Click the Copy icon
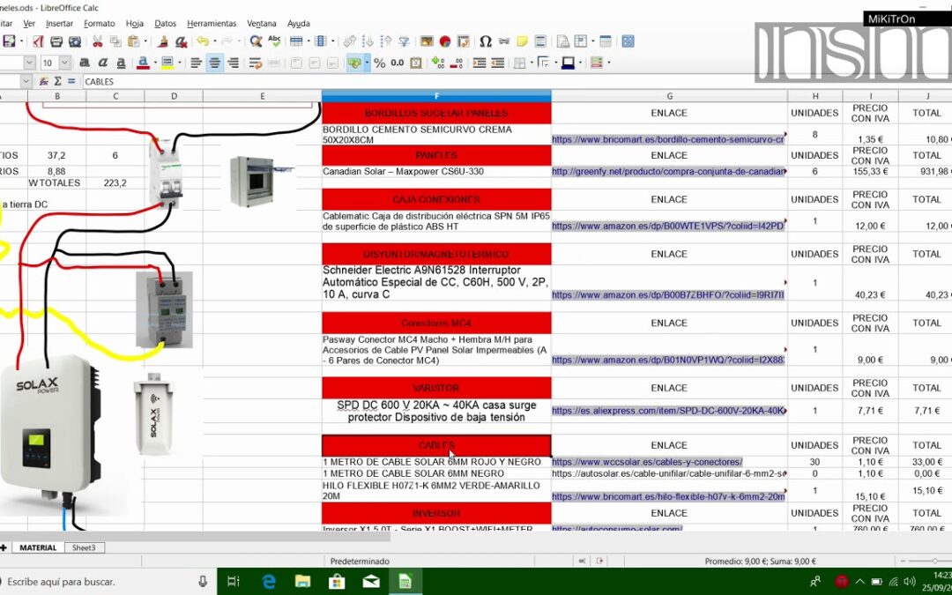 coord(115,41)
